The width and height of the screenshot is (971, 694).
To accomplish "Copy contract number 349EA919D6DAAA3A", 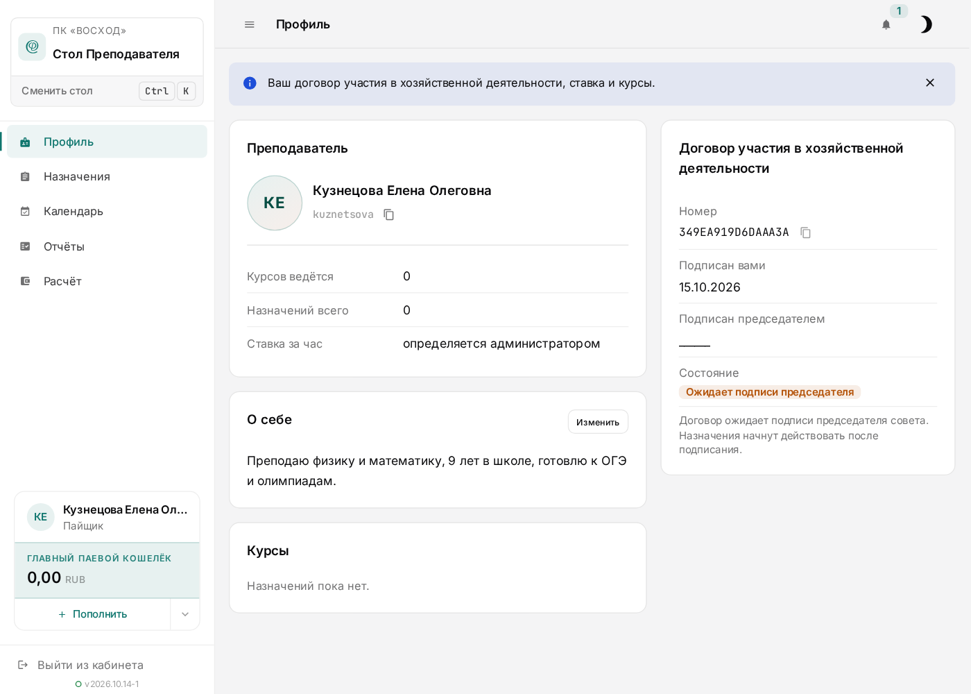I will 805,232.
